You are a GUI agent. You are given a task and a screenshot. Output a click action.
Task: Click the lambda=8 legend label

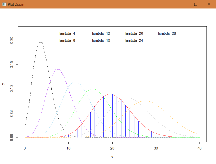coord(67,40)
